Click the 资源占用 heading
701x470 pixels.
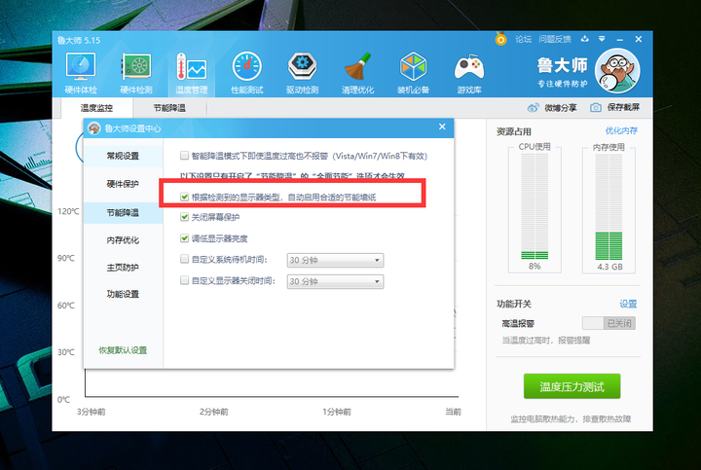(514, 131)
